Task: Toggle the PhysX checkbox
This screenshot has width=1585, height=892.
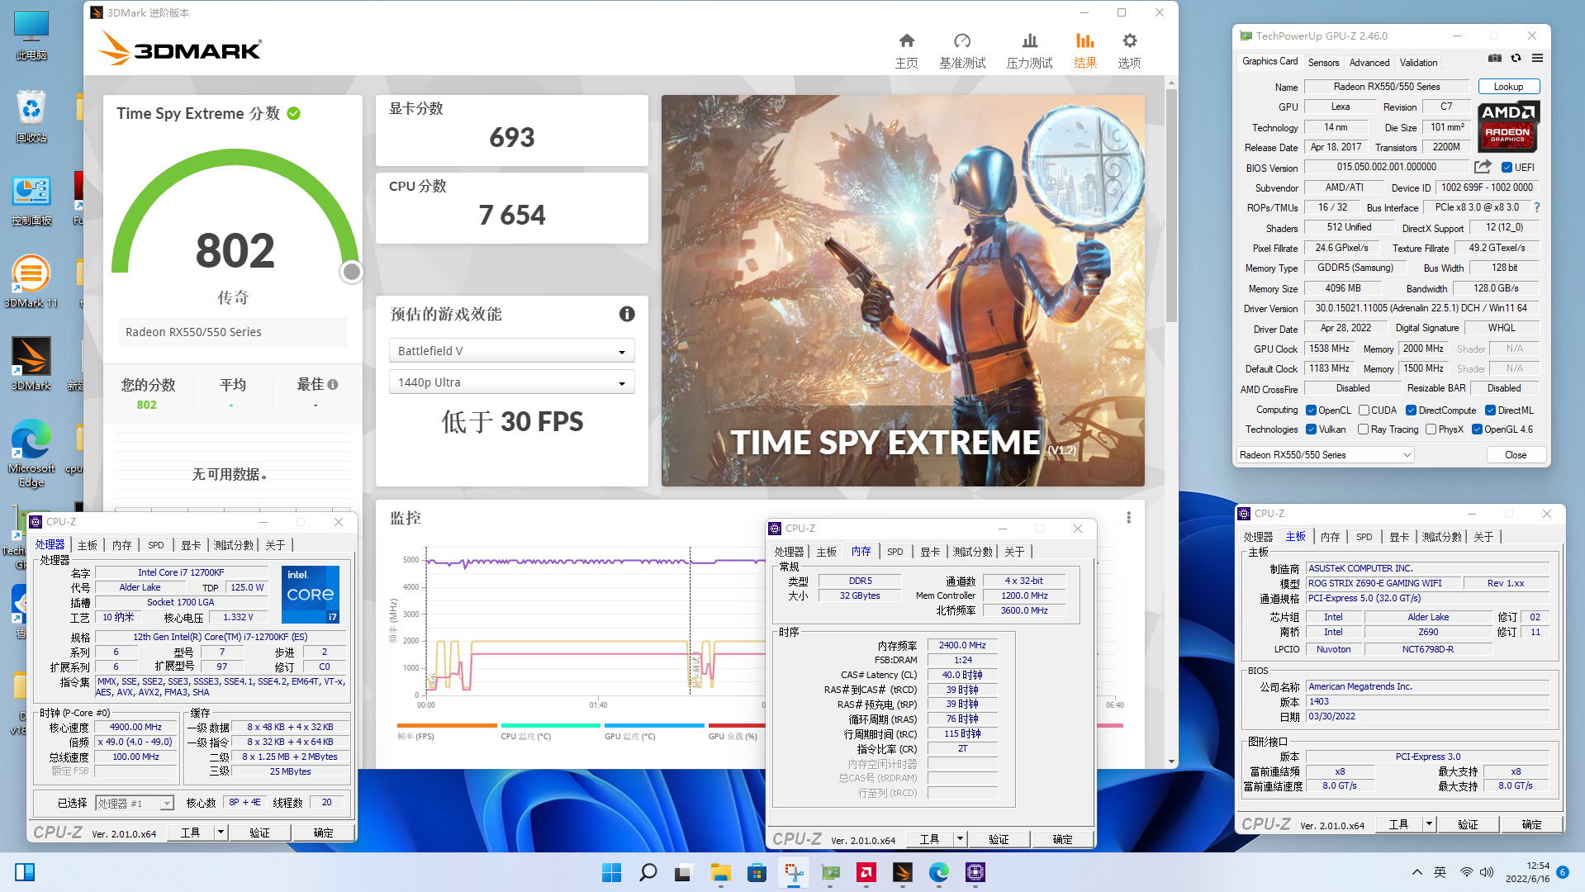Action: click(1431, 429)
